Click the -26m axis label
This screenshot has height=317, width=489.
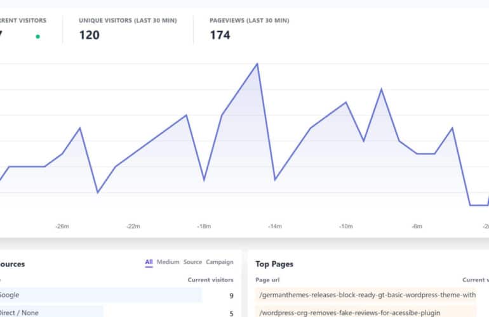pyautogui.click(x=62, y=226)
